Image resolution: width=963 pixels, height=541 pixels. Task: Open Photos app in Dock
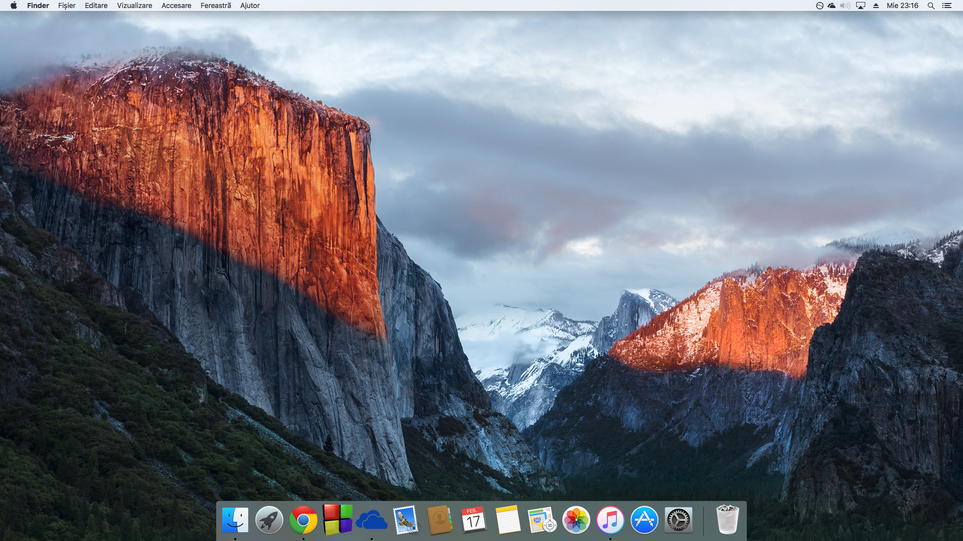[x=576, y=520]
